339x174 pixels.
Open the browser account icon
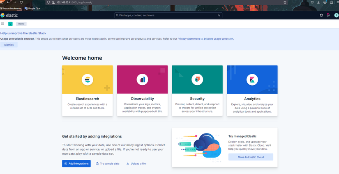click(325, 2)
